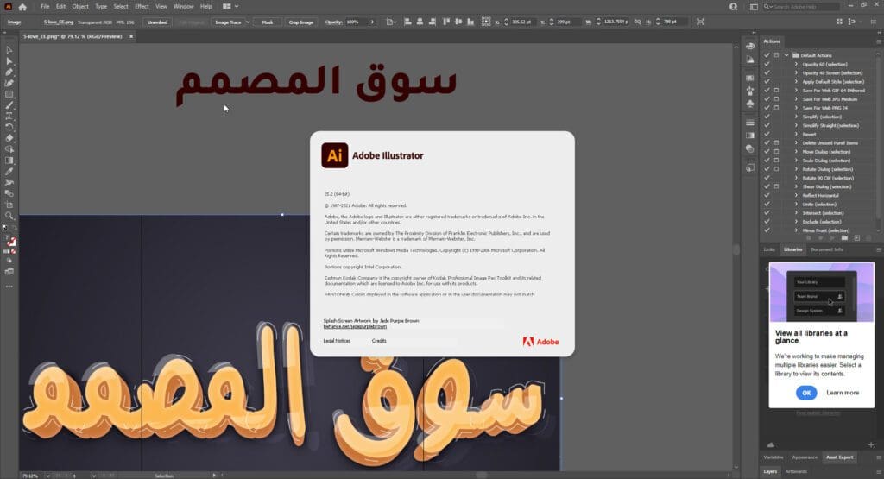This screenshot has width=884, height=479.
Task: Open the Brushes panel icon
Action: pyautogui.click(x=750, y=91)
